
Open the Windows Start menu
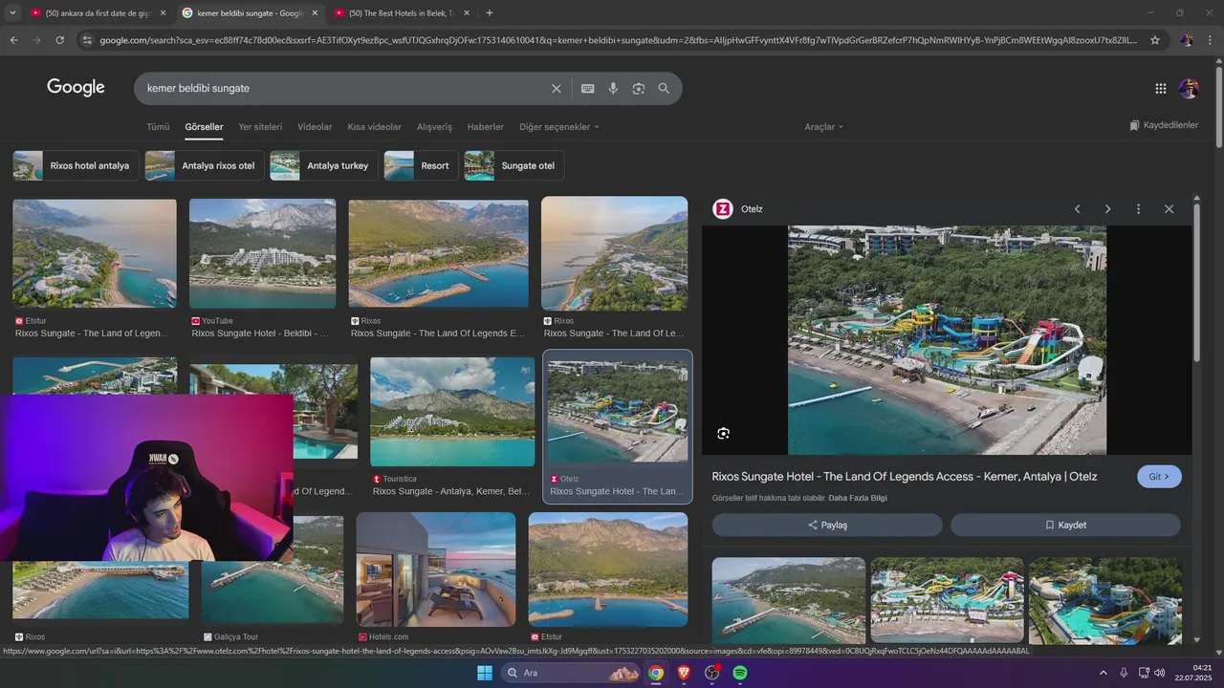[485, 673]
